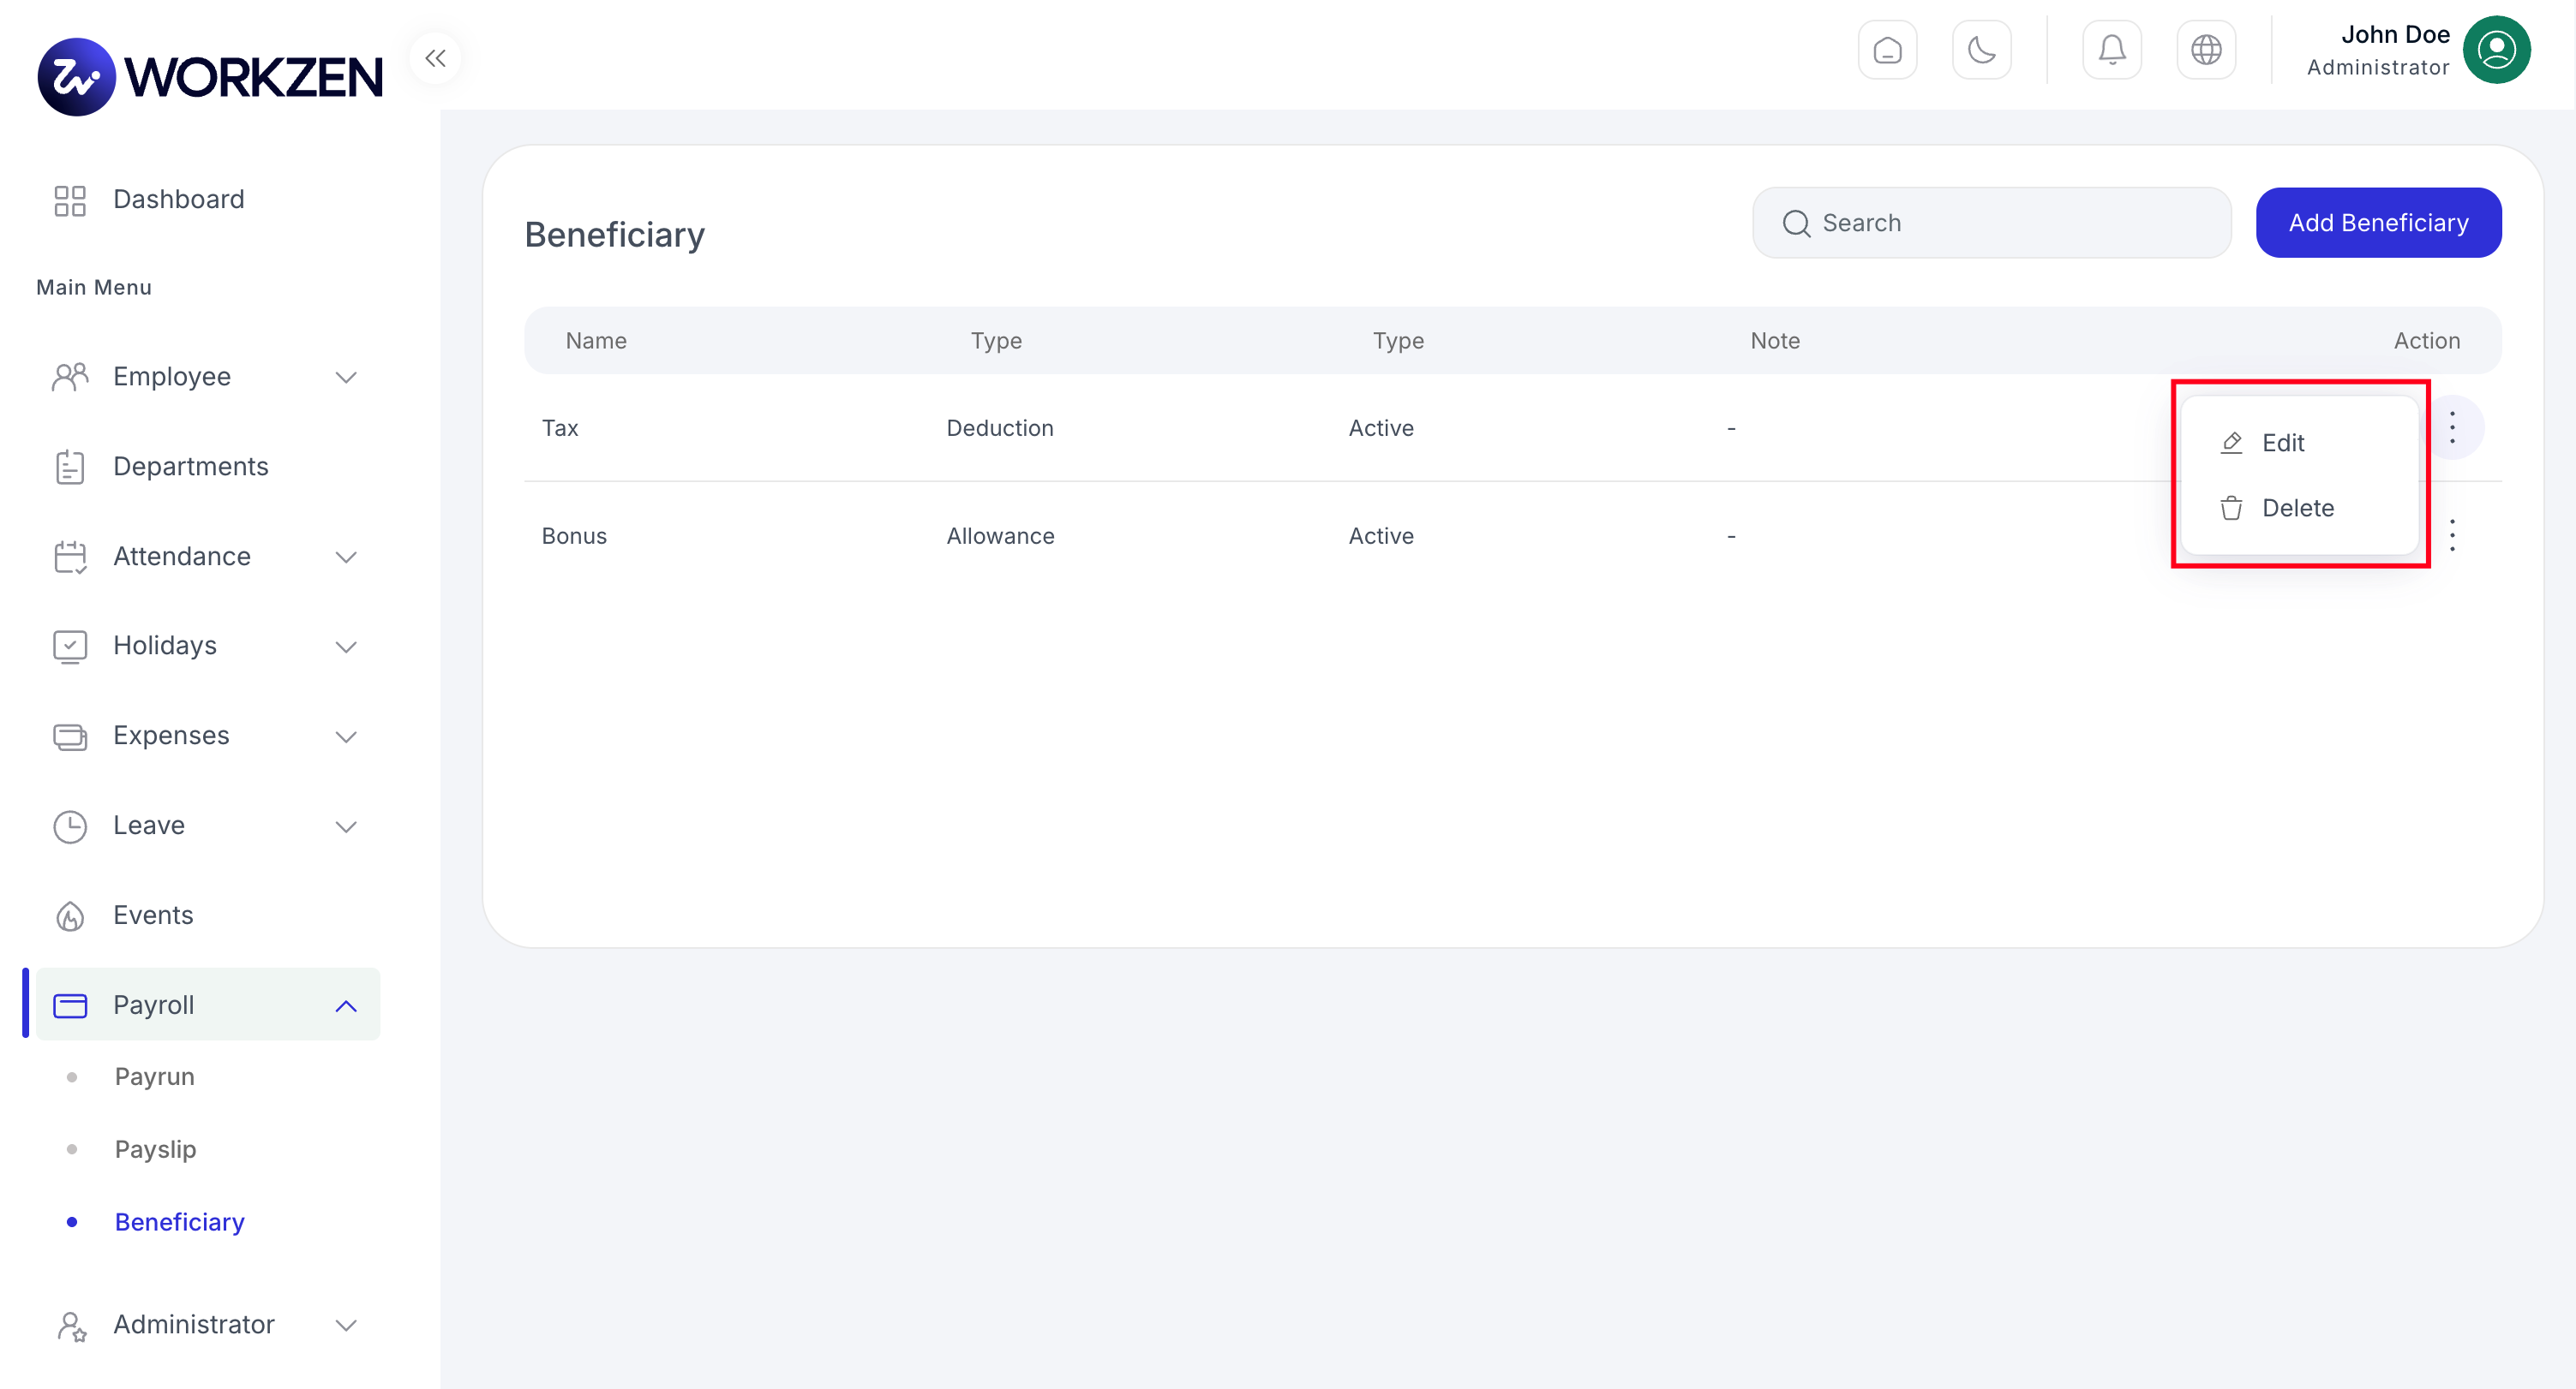Click the Administrator user-star icon

click(72, 1326)
